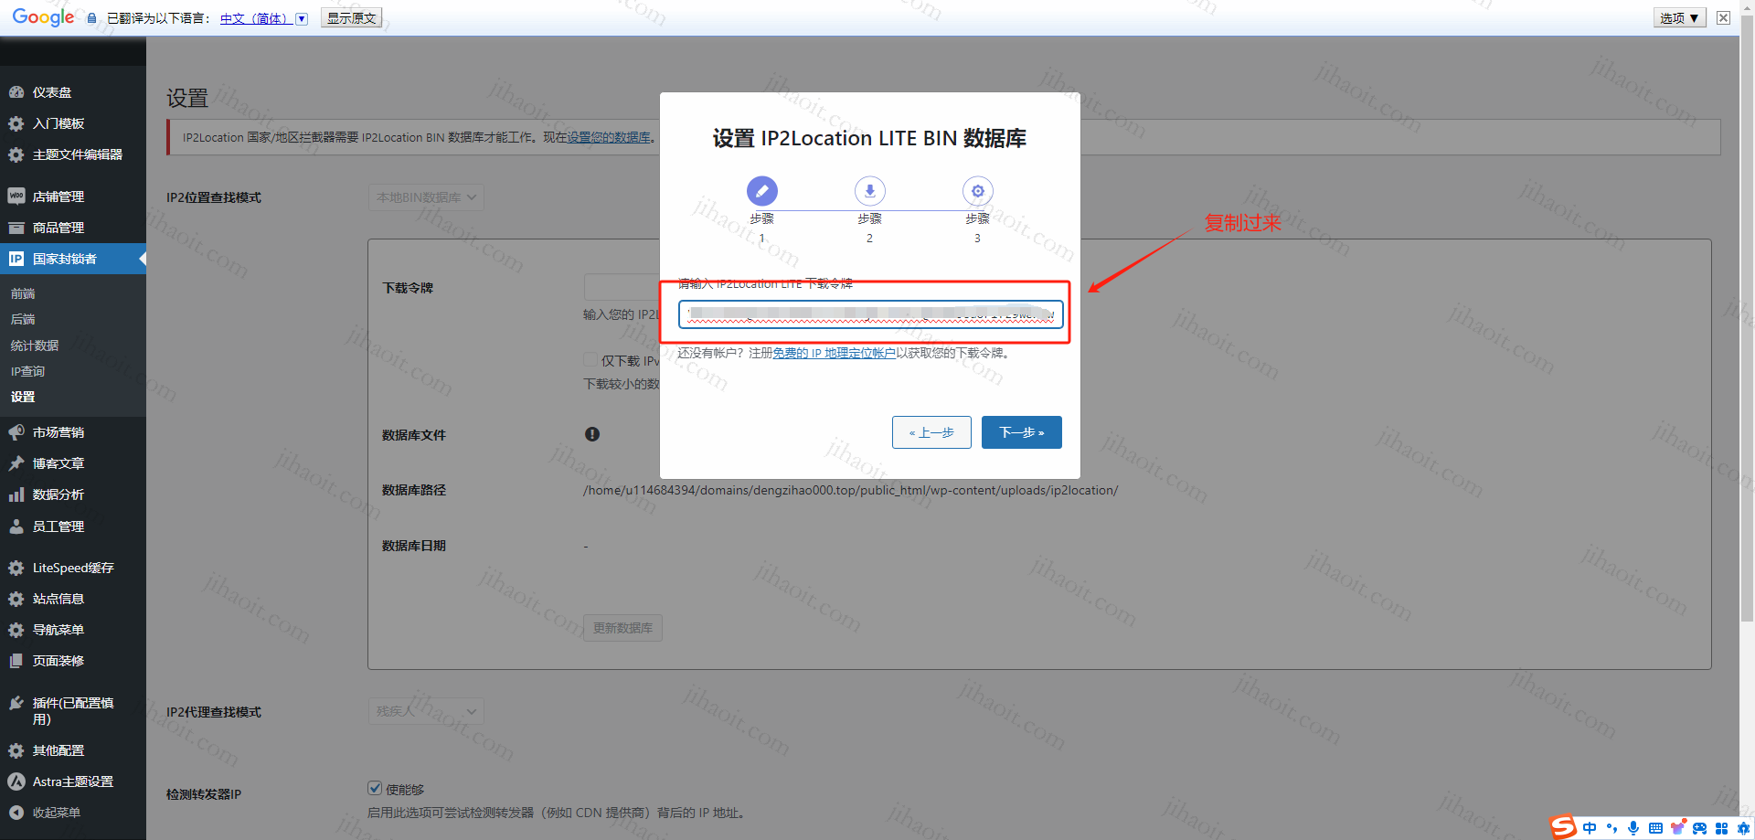Click the 数据分析 bar chart icon
Image resolution: width=1755 pixels, height=840 pixels.
tap(16, 494)
